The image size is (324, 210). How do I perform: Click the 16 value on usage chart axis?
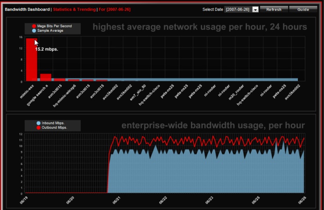point(21,37)
